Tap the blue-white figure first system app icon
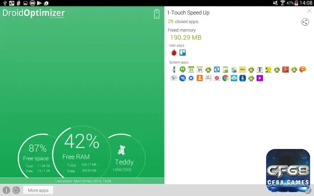This screenshot has width=314, height=196. coord(174,69)
